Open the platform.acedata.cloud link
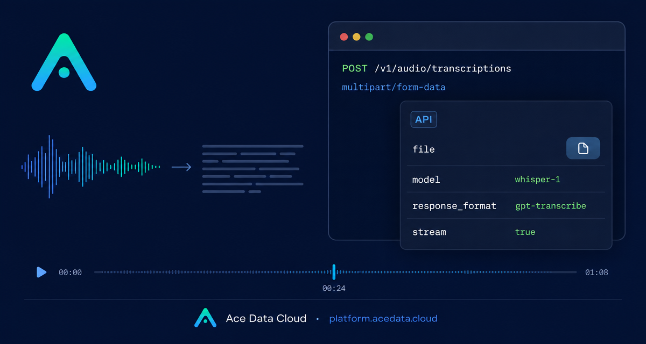This screenshot has height=344, width=646. 383,319
